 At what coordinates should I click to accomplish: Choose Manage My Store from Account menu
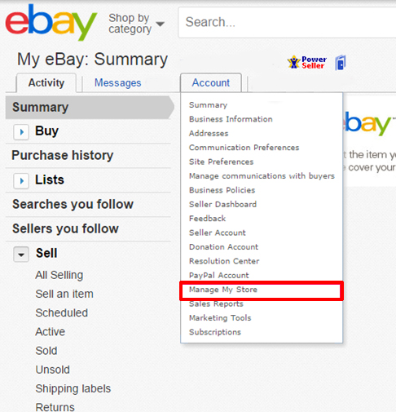pyautogui.click(x=223, y=290)
